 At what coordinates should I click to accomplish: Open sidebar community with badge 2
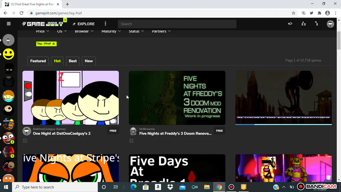[x=8, y=138]
